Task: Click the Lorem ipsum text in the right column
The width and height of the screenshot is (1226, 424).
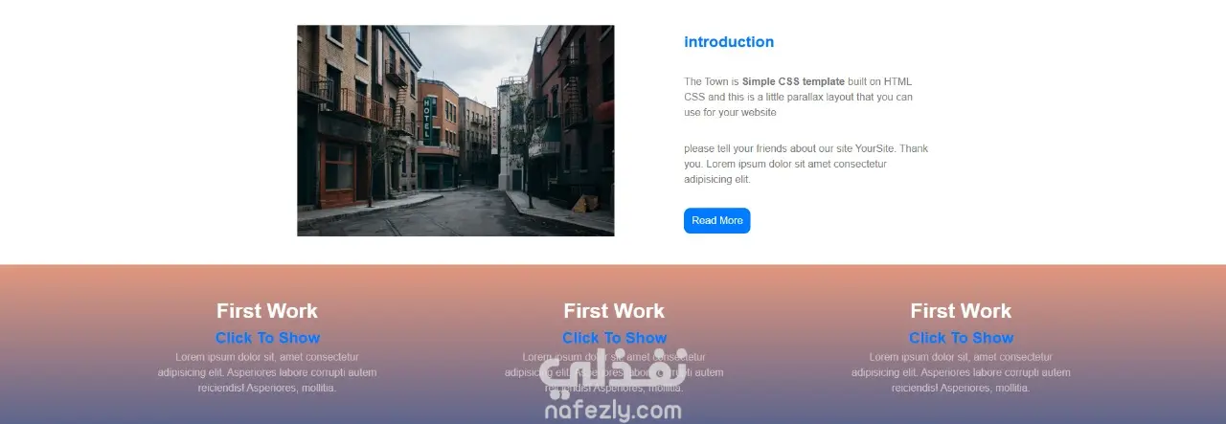Action: tap(961, 372)
